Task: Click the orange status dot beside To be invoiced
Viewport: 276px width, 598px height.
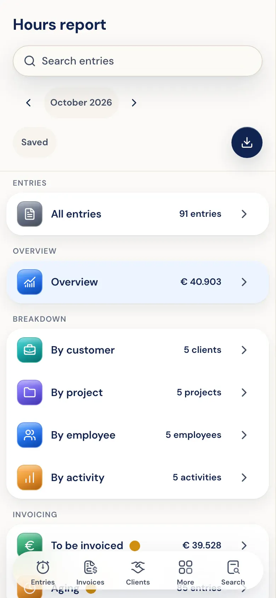Action: point(135,546)
